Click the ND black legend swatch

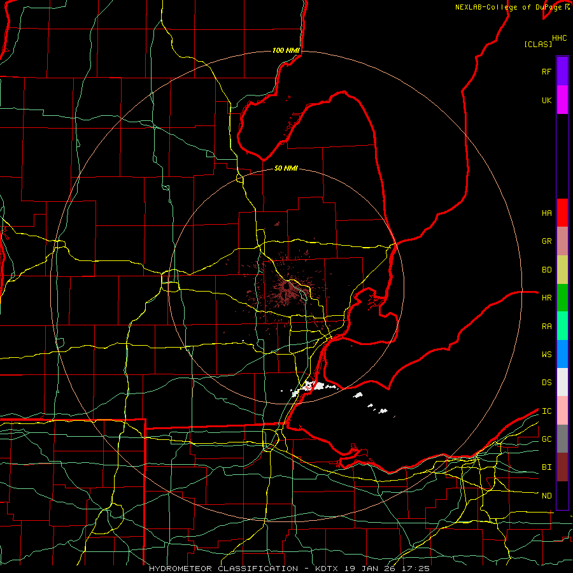pyautogui.click(x=562, y=495)
